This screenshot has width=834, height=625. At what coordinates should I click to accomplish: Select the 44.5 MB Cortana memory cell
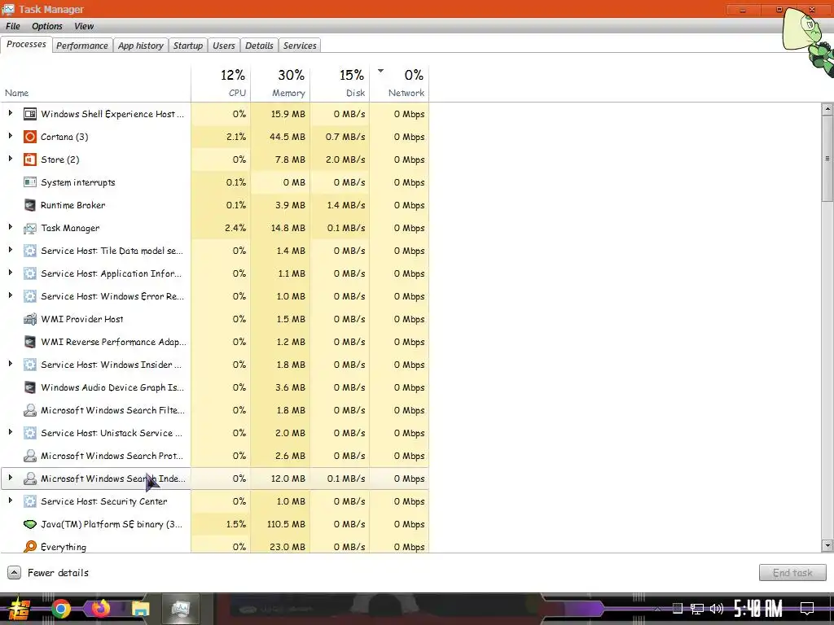280,137
